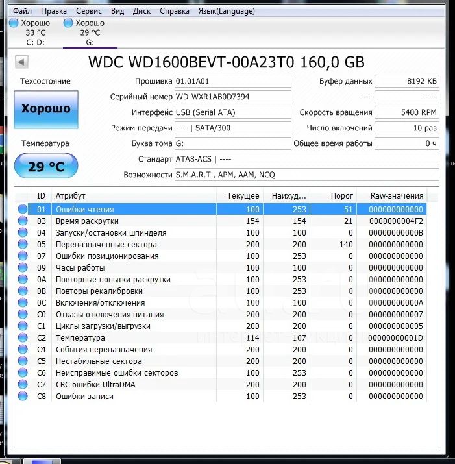Open the Справка menu
The height and width of the screenshot is (464, 455).
click(175, 11)
